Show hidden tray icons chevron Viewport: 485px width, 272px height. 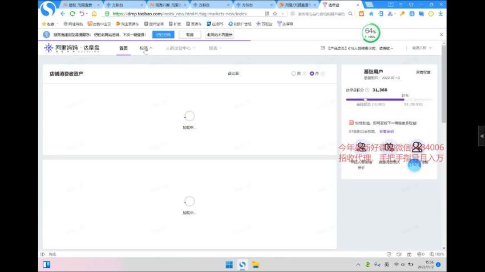tap(358, 265)
